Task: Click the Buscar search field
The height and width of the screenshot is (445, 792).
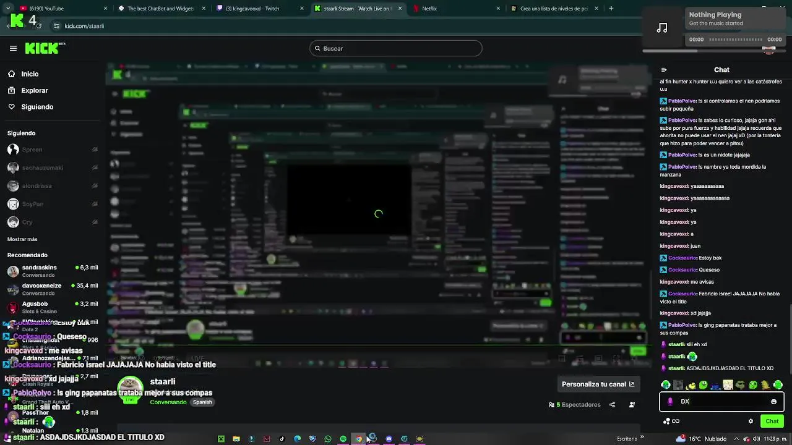Action: [395, 48]
